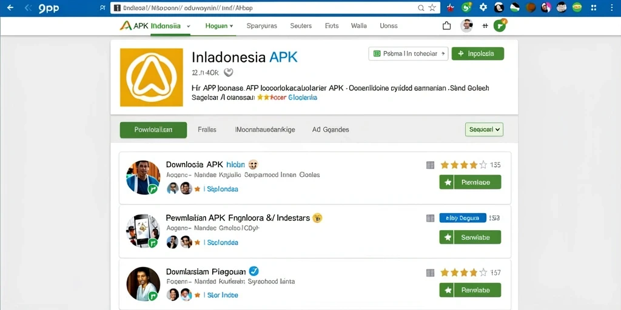Click the double-chevron icon beside 9pp
Screen dimensions: 621x310
point(28,7)
